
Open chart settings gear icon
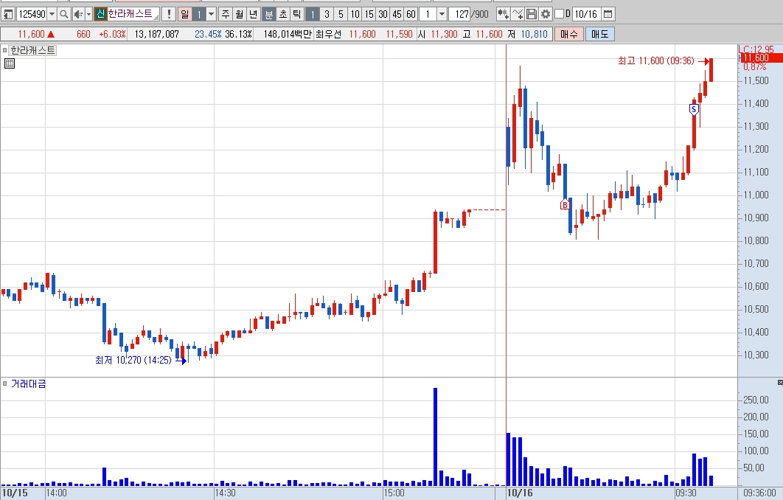(546, 14)
